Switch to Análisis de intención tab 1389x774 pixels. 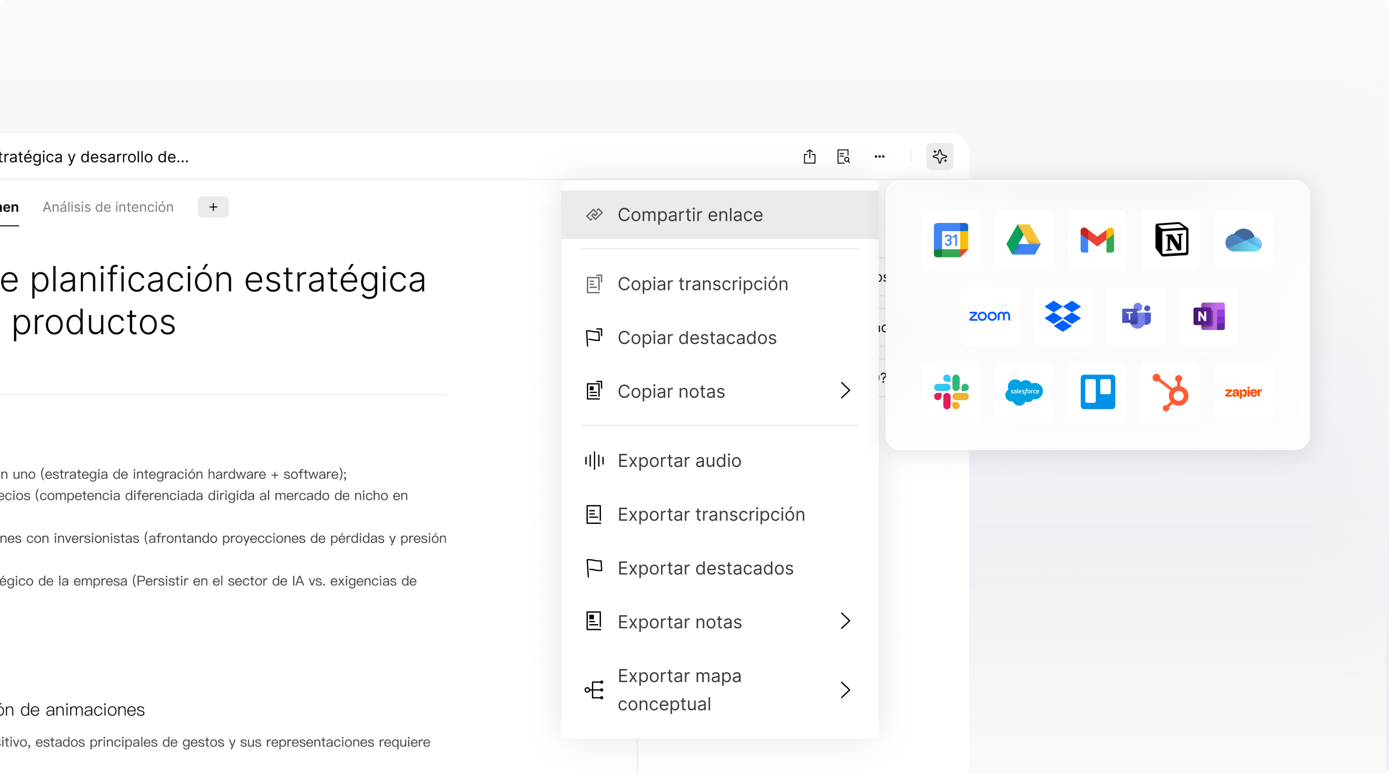(108, 207)
